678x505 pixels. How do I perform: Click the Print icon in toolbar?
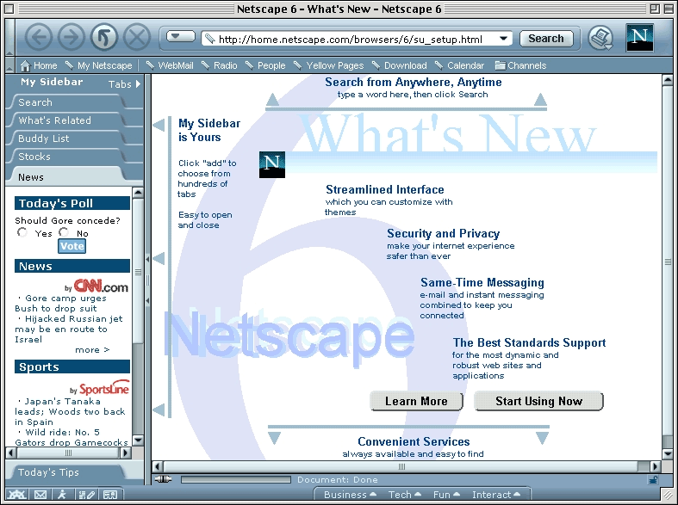pyautogui.click(x=600, y=38)
